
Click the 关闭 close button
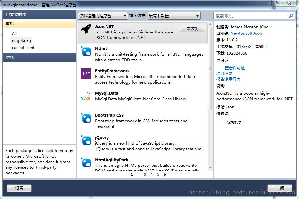point(280,188)
